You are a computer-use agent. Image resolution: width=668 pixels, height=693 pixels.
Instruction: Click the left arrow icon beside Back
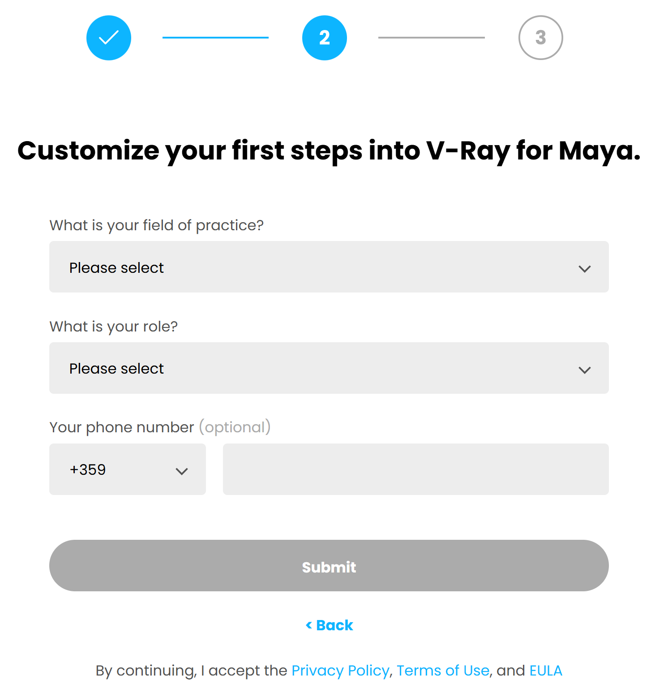pos(309,625)
